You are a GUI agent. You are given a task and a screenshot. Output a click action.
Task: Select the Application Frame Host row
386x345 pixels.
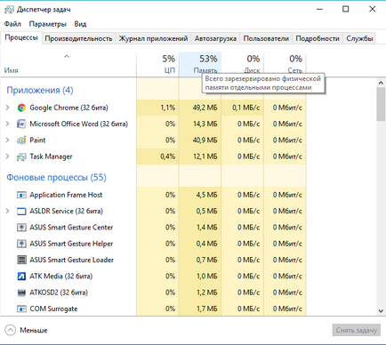153,195
